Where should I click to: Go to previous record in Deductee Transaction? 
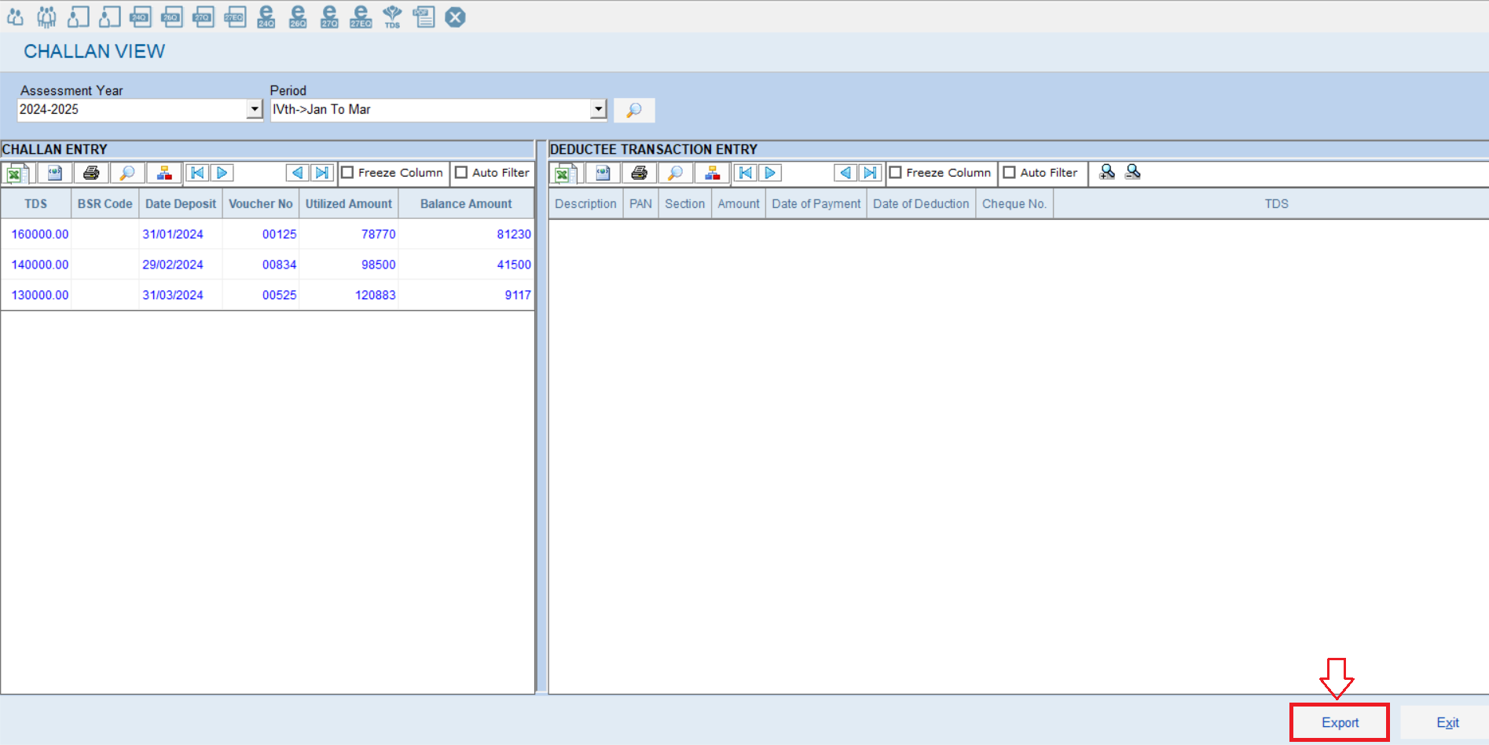coord(845,173)
